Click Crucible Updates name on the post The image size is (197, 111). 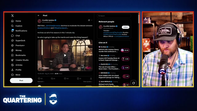pyautogui.click(x=48, y=20)
